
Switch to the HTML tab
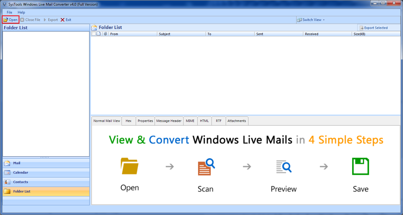[x=204, y=121]
